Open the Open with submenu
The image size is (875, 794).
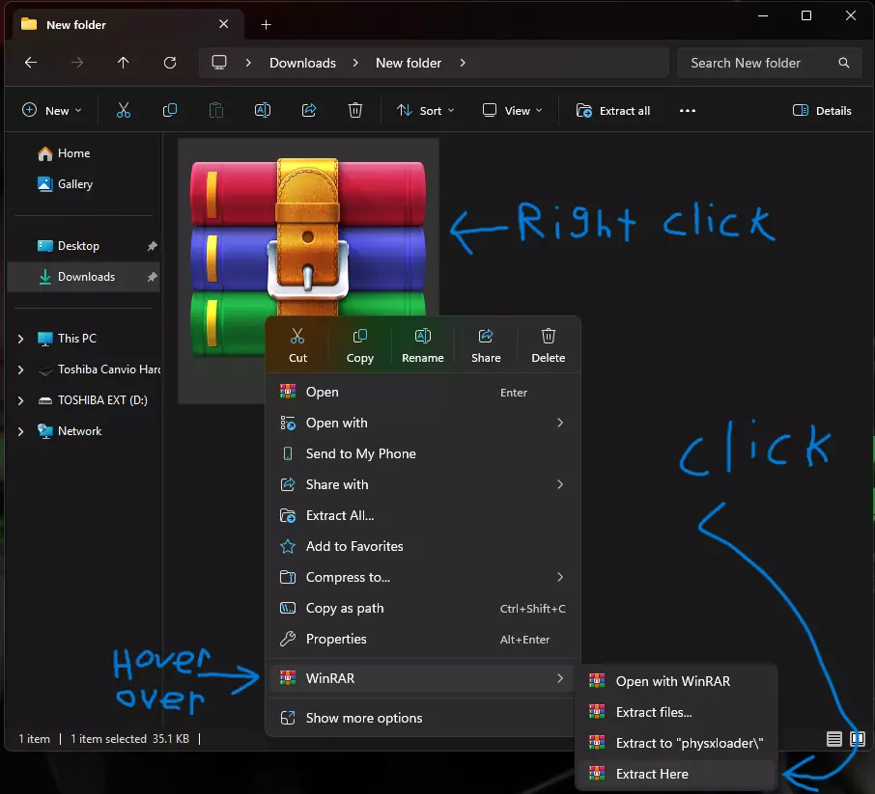pyautogui.click(x=423, y=423)
